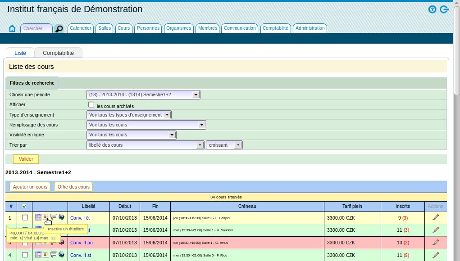Open the Membres menu
The height and width of the screenshot is (261, 460).
pos(207,28)
